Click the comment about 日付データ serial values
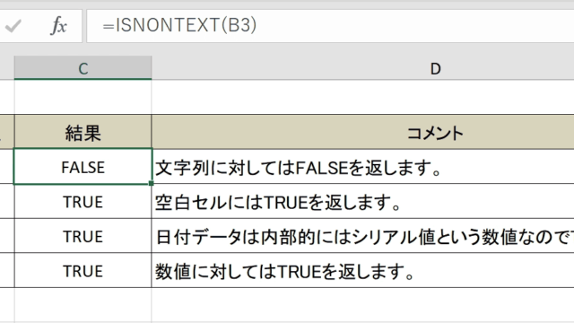The image size is (574, 323). click(362, 236)
